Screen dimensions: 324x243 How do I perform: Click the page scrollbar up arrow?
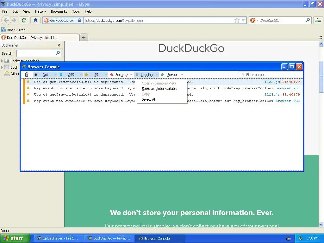coord(321,44)
